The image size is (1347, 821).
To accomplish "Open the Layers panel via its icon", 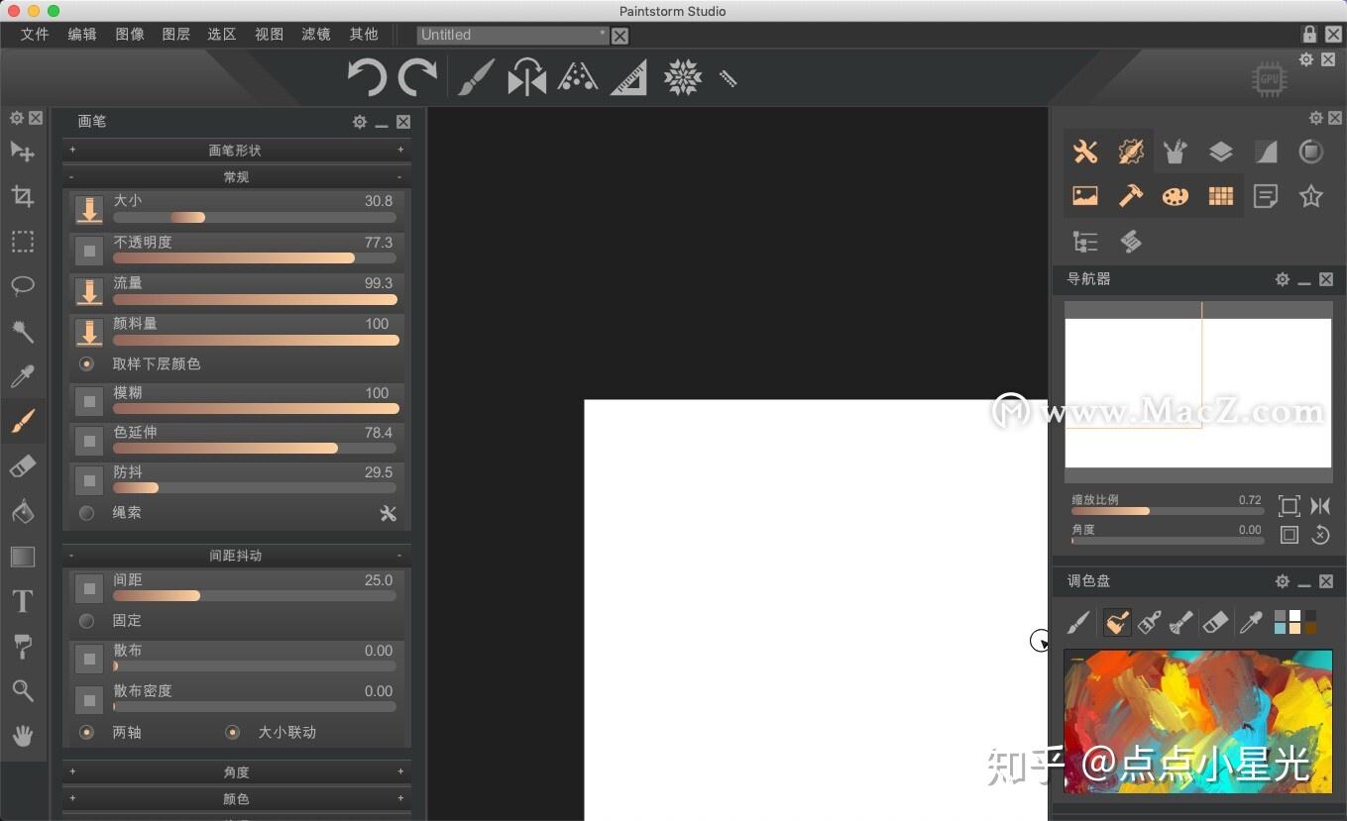I will (1220, 151).
